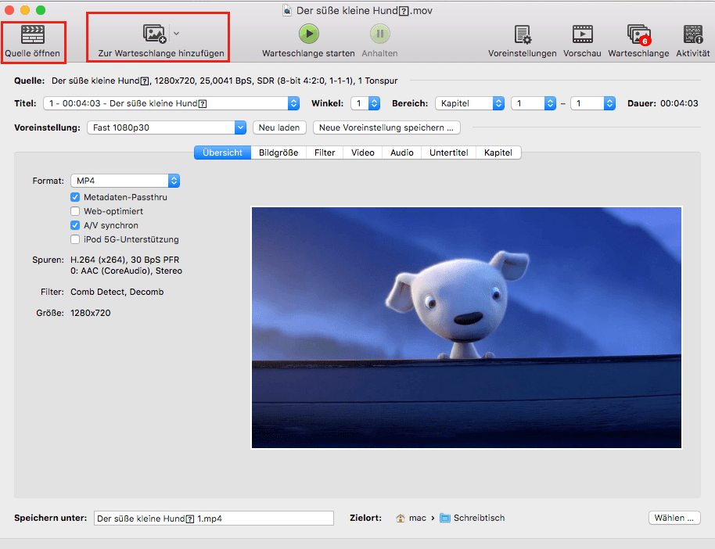Start the queue with Warteschlange starten
The image size is (715, 549).
tap(308, 34)
